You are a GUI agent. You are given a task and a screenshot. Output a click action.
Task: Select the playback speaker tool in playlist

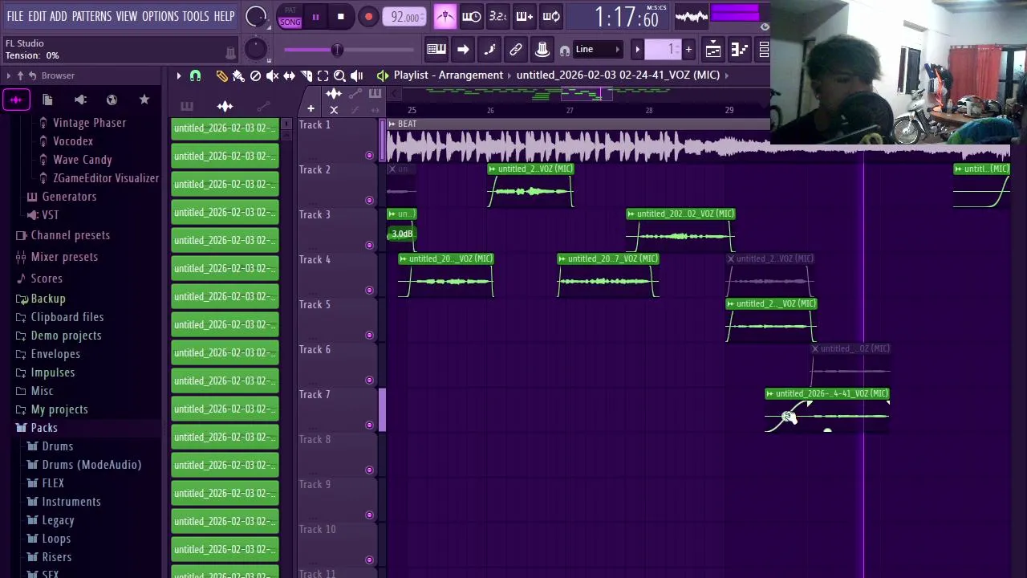coord(356,75)
